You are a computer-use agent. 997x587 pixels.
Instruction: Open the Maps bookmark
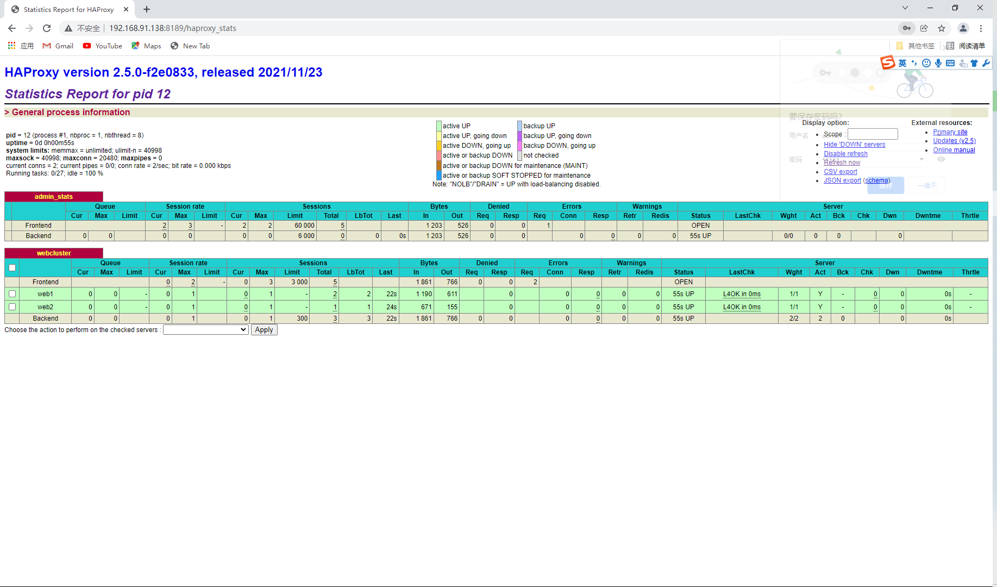(146, 46)
